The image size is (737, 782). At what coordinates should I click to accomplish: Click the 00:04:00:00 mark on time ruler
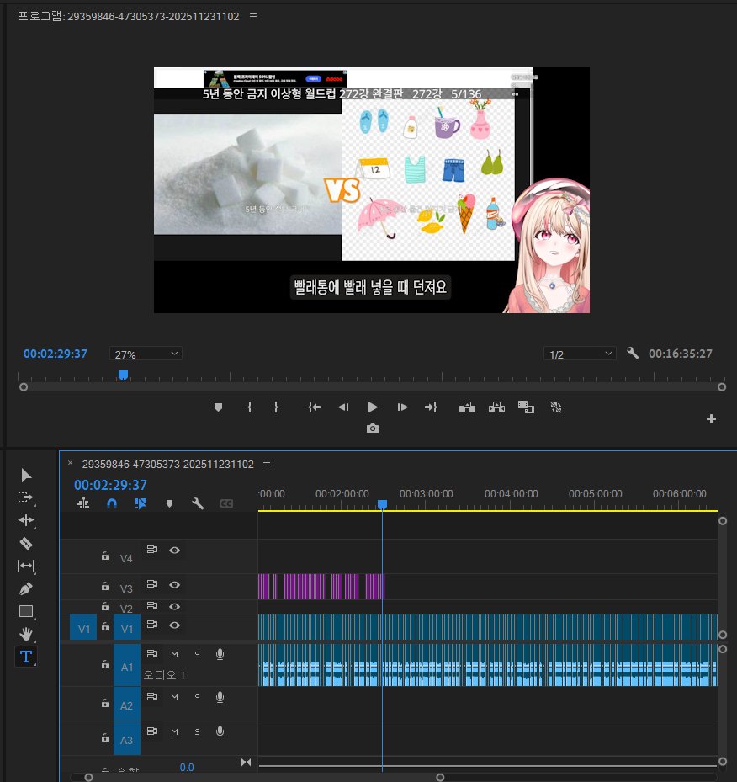coord(511,494)
